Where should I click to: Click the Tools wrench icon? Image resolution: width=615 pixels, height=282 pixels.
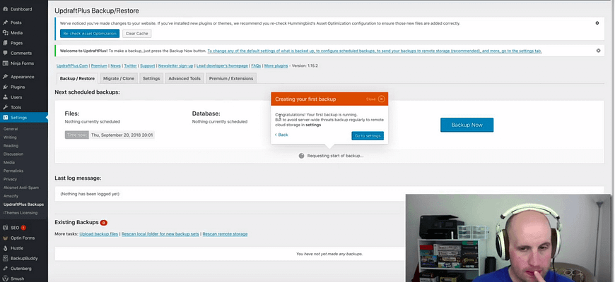(5, 107)
